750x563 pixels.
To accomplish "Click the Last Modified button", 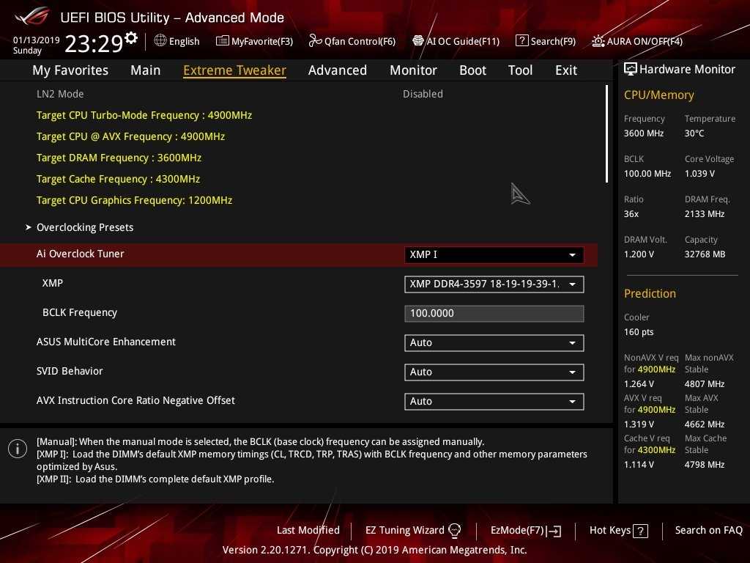I will click(308, 530).
